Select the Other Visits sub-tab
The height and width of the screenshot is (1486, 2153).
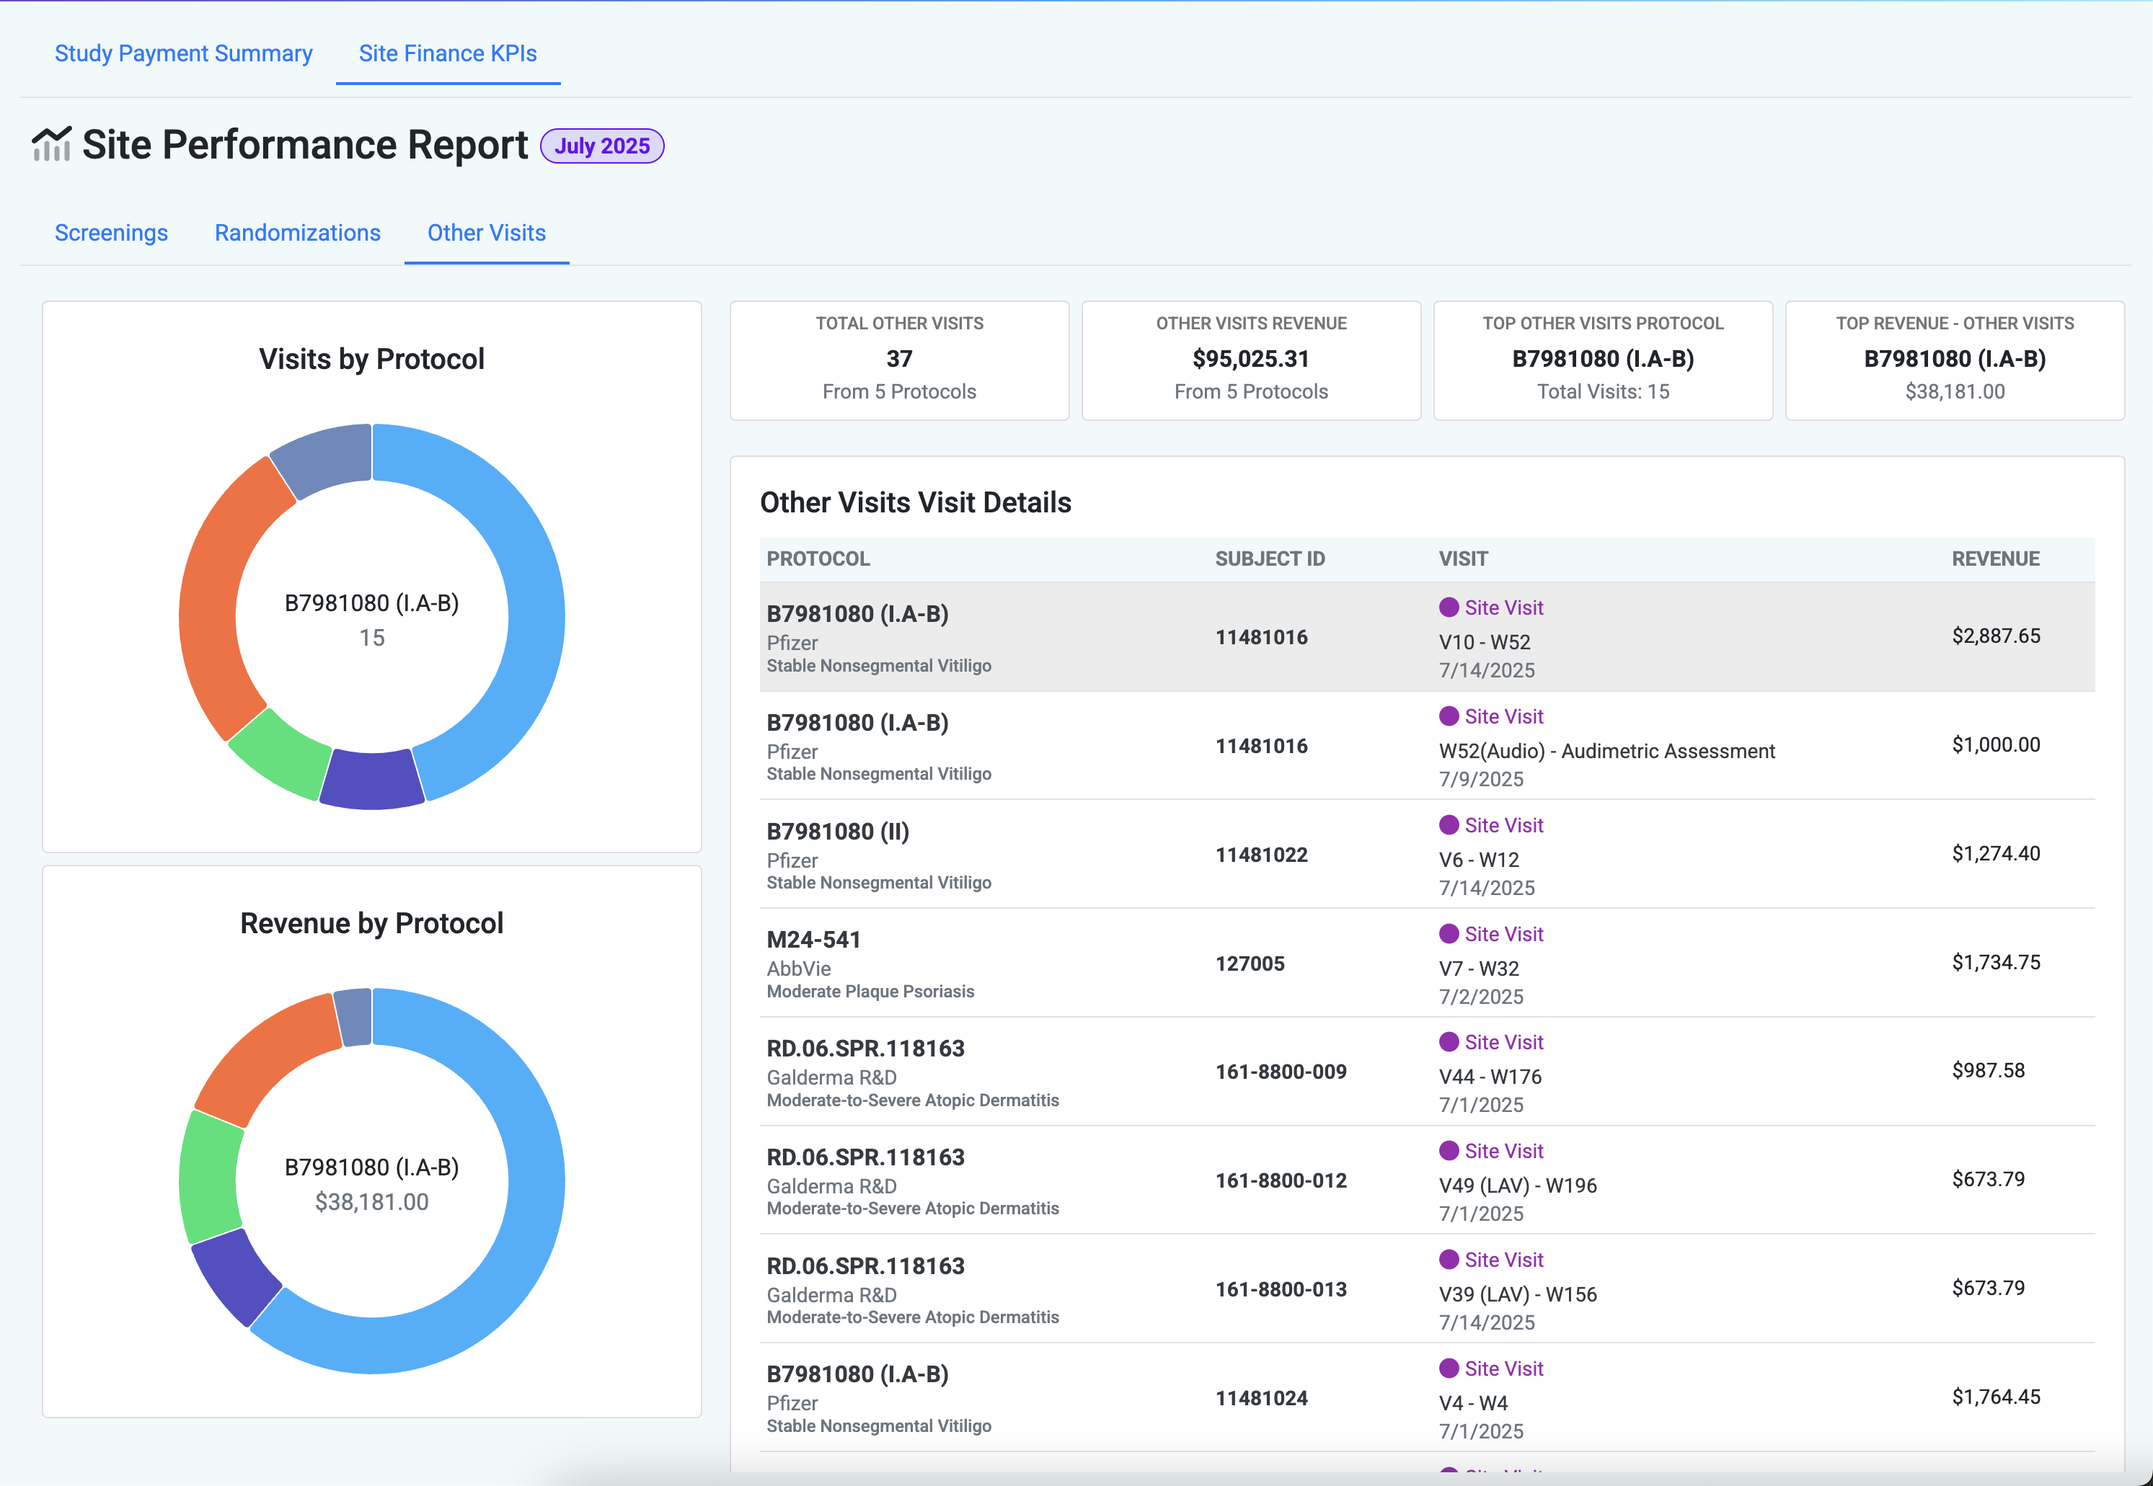click(x=486, y=233)
